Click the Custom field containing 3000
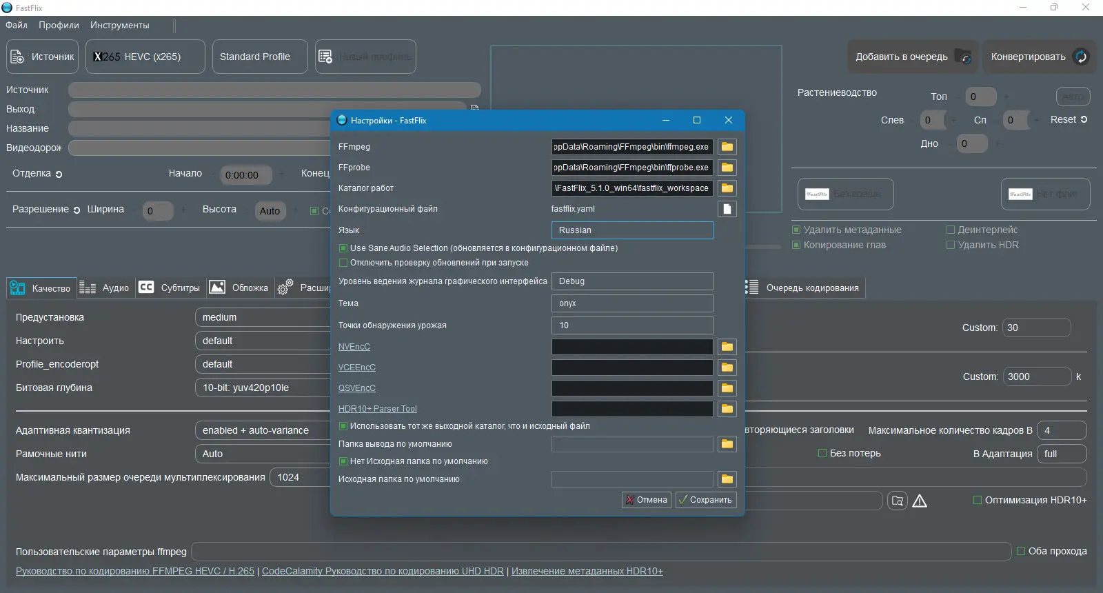This screenshot has height=593, width=1103. [x=1037, y=376]
